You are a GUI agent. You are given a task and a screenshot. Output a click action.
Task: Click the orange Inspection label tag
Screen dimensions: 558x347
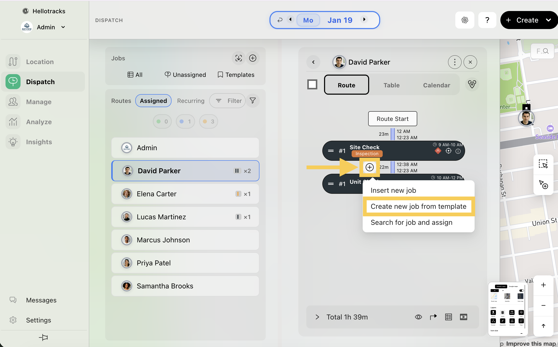(367, 154)
